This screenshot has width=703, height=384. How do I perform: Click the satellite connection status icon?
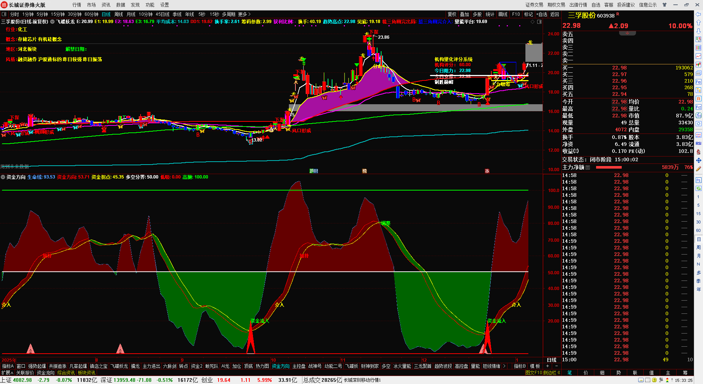[x=661, y=380]
